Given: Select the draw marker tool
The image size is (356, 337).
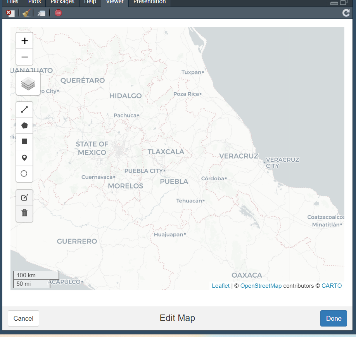Looking at the screenshot, I should tap(24, 158).
